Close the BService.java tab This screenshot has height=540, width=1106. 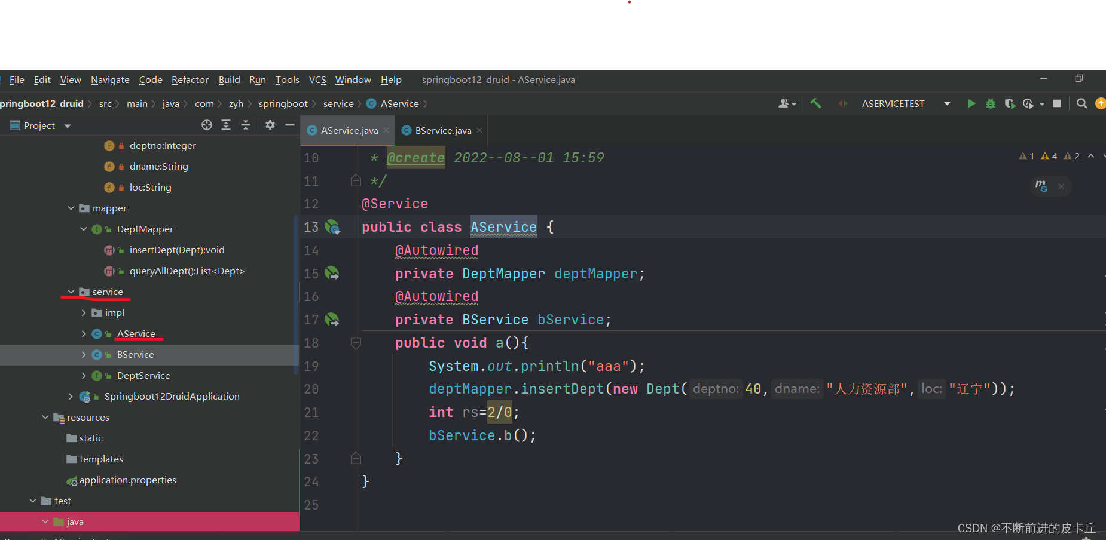pyautogui.click(x=479, y=130)
